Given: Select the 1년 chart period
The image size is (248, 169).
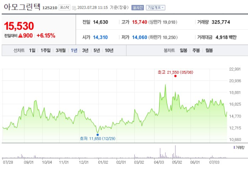Looking at the screenshot, I should (74, 50).
